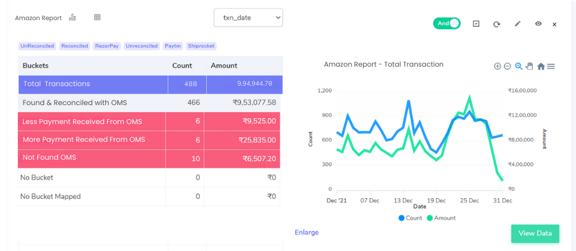
Task: Toggle Count series in legend
Action: coord(410,218)
